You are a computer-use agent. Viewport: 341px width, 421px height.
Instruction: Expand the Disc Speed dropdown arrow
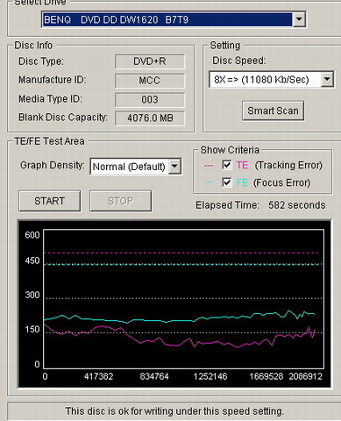tap(327, 79)
